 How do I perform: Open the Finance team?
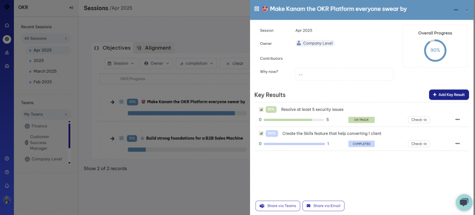[36, 126]
